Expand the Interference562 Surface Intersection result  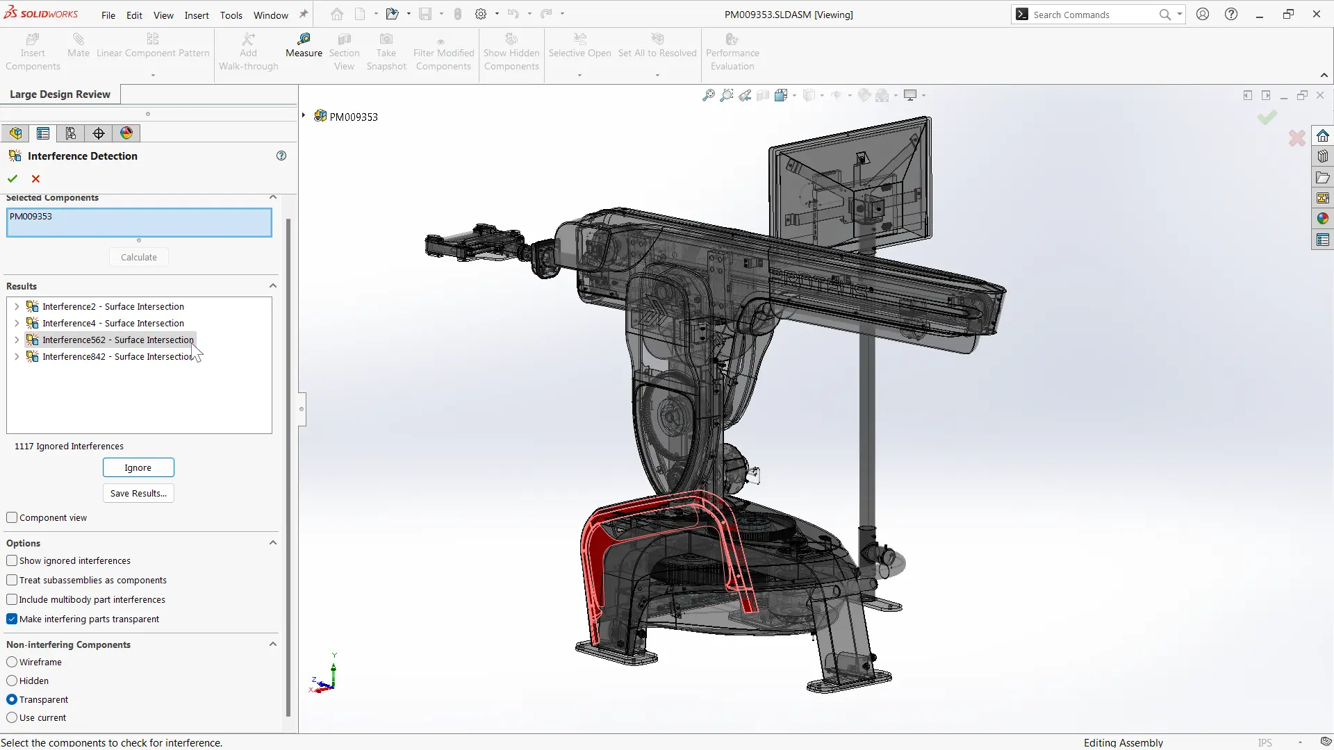18,340
